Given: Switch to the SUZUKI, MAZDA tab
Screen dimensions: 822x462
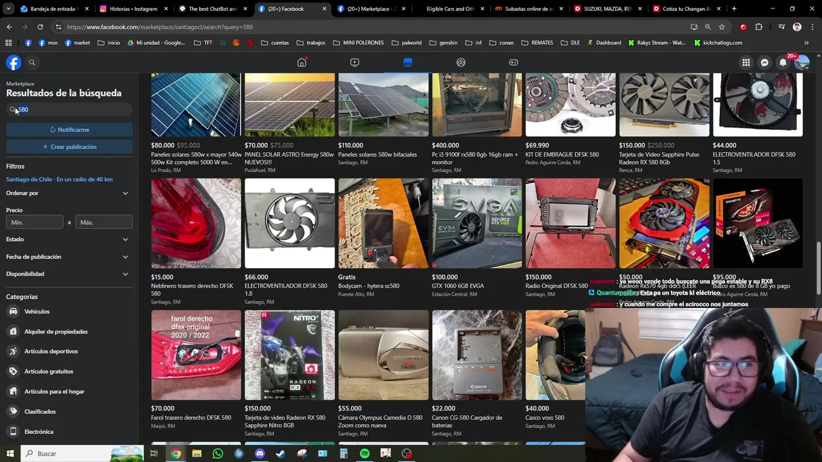Looking at the screenshot, I should tap(609, 9).
